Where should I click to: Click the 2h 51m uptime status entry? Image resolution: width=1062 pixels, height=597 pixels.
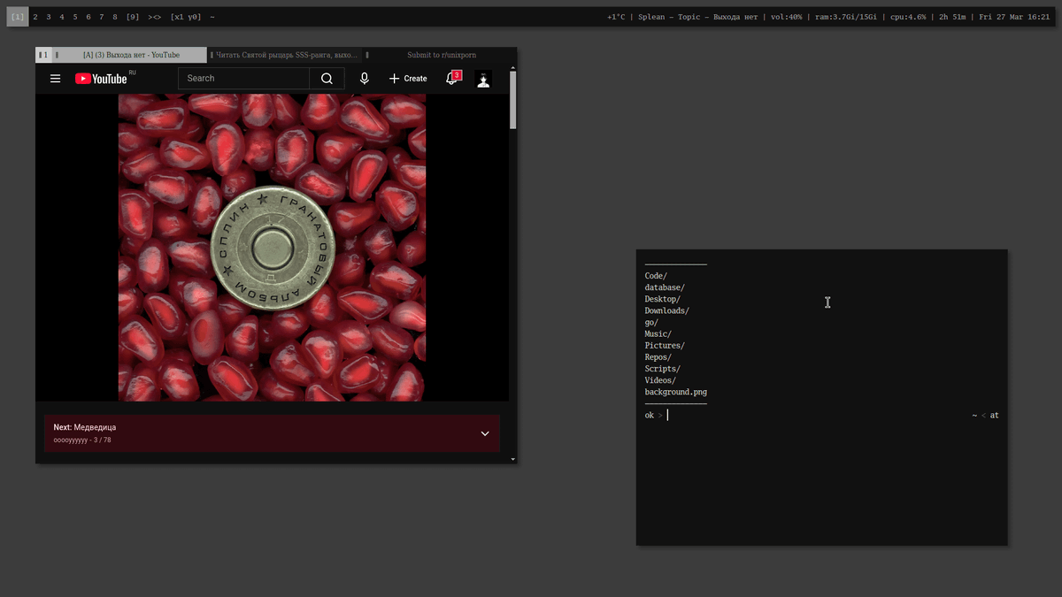953,17
